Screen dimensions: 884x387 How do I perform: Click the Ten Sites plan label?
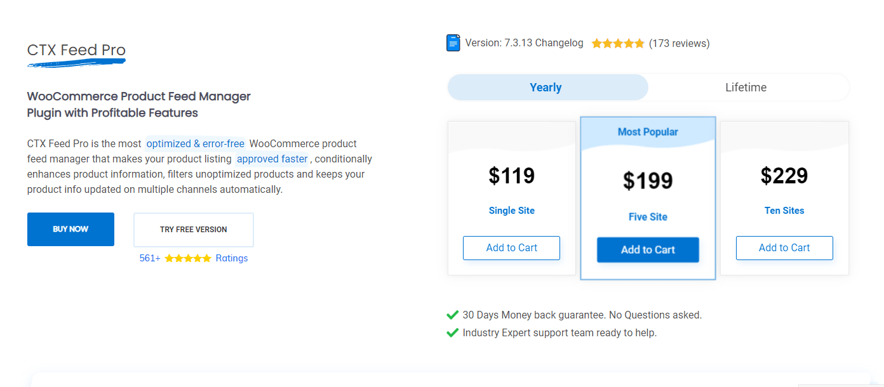784,211
